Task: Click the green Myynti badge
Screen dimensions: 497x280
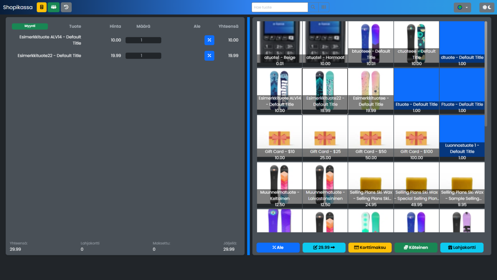Action: (30, 26)
